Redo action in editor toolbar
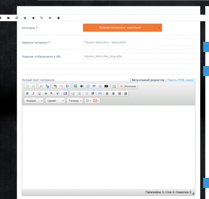The image size is (209, 199). pyautogui.click(x=33, y=86)
